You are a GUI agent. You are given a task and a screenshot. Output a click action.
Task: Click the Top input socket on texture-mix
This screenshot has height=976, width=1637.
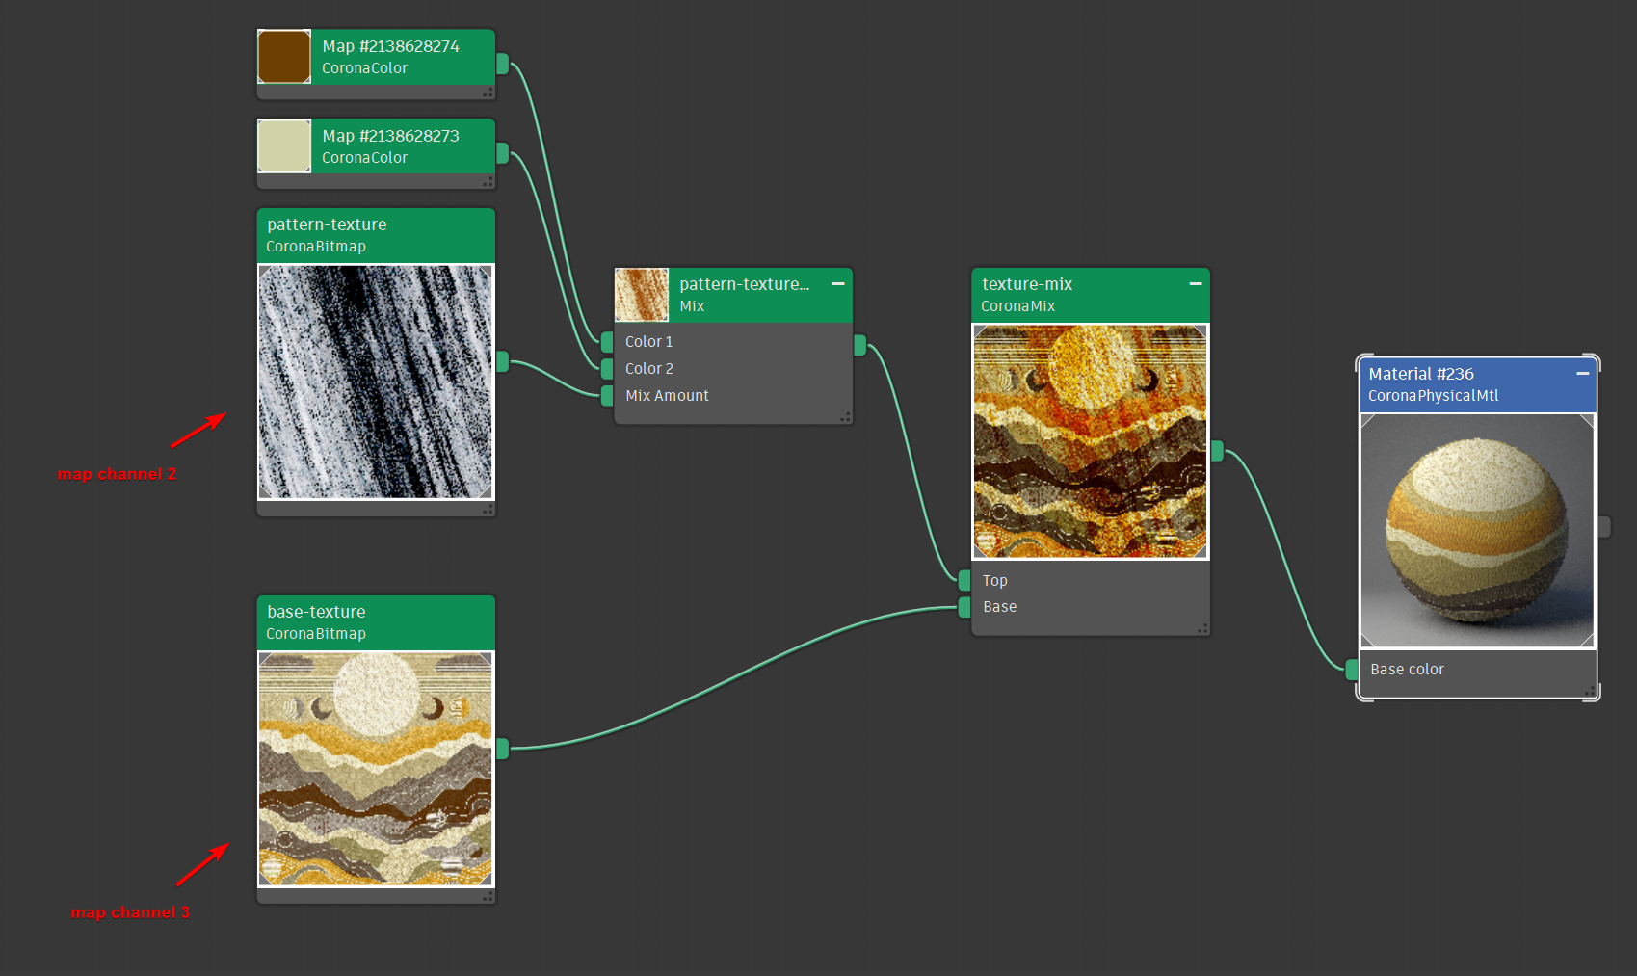[964, 580]
